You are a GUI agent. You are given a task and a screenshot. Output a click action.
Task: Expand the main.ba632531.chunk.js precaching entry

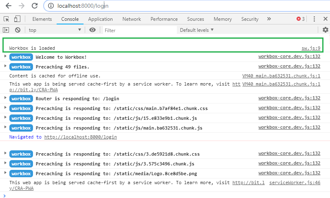tap(5, 127)
